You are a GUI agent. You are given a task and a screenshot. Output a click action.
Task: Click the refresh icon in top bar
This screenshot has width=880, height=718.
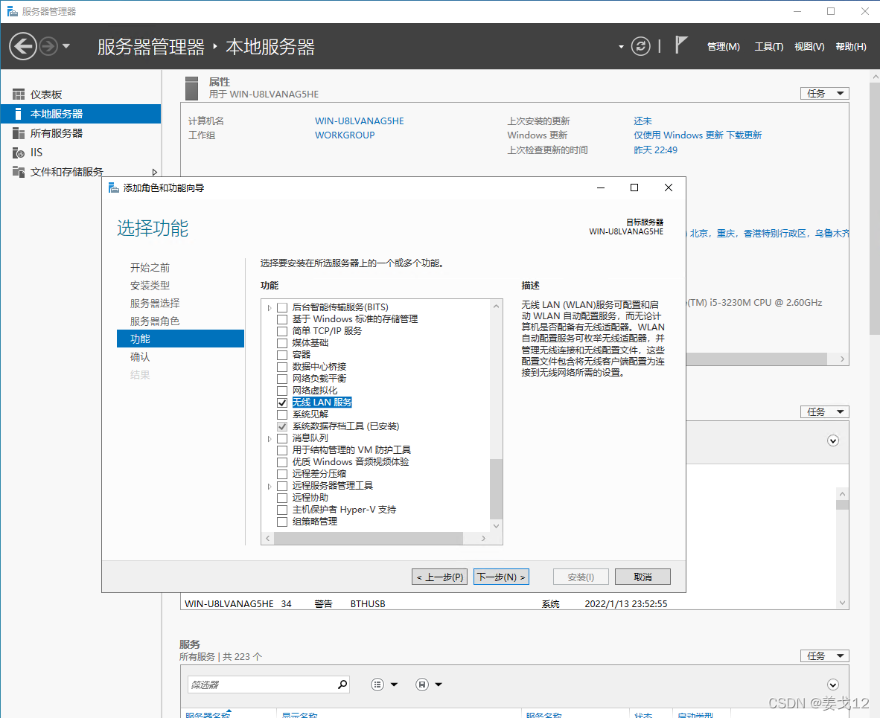[640, 45]
